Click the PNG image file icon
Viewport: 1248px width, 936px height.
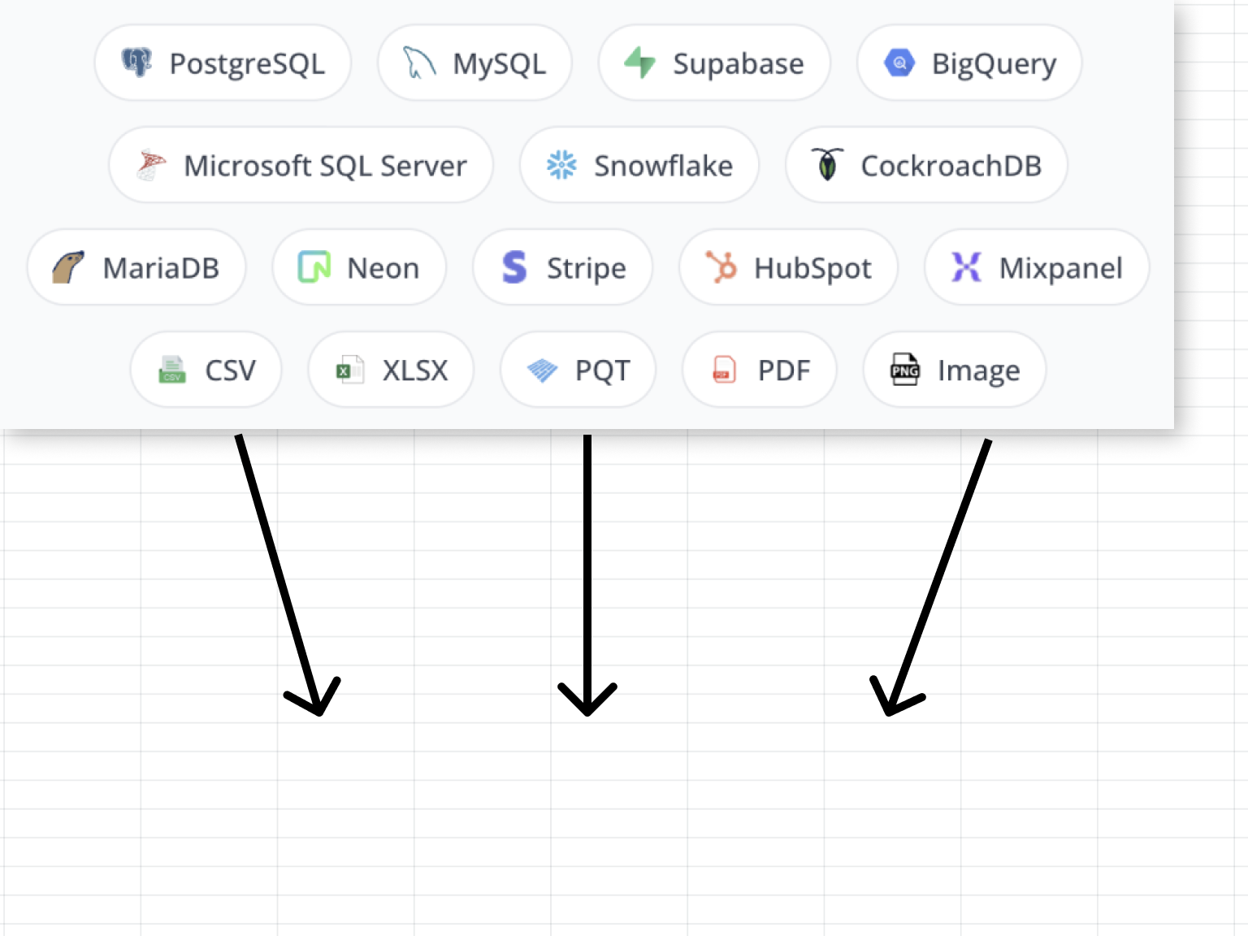(904, 370)
